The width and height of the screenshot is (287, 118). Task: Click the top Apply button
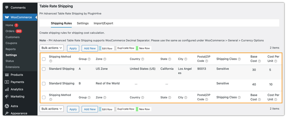click(73, 48)
